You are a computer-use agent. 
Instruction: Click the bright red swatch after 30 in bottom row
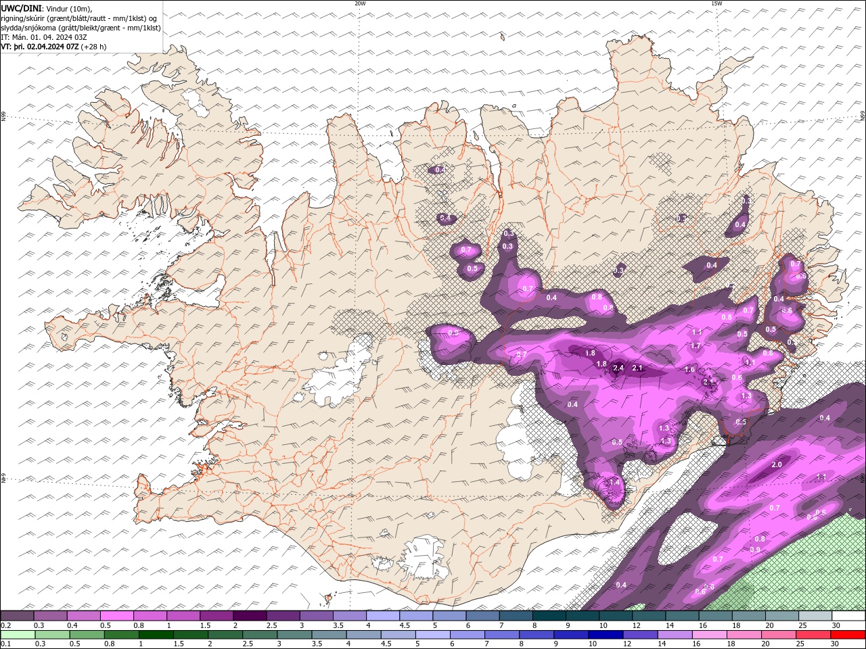click(x=848, y=635)
